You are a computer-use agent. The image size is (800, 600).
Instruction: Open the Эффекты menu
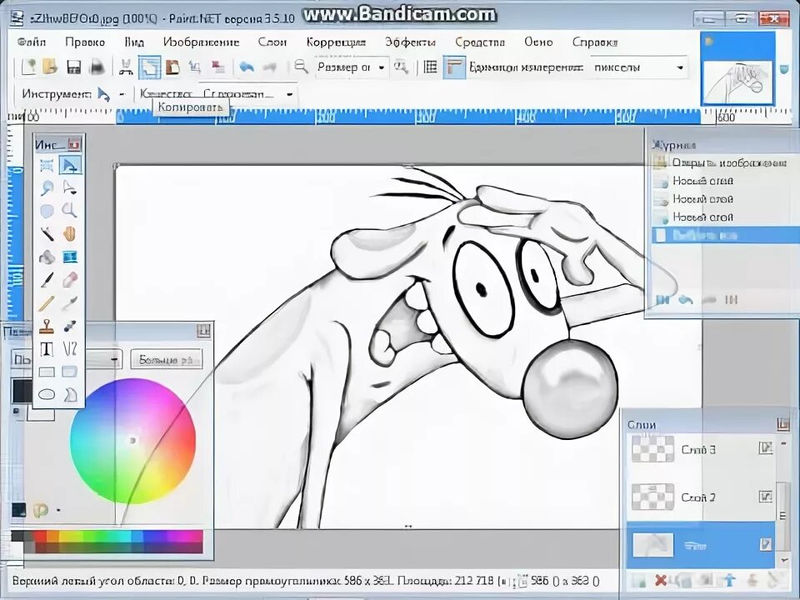(x=410, y=42)
